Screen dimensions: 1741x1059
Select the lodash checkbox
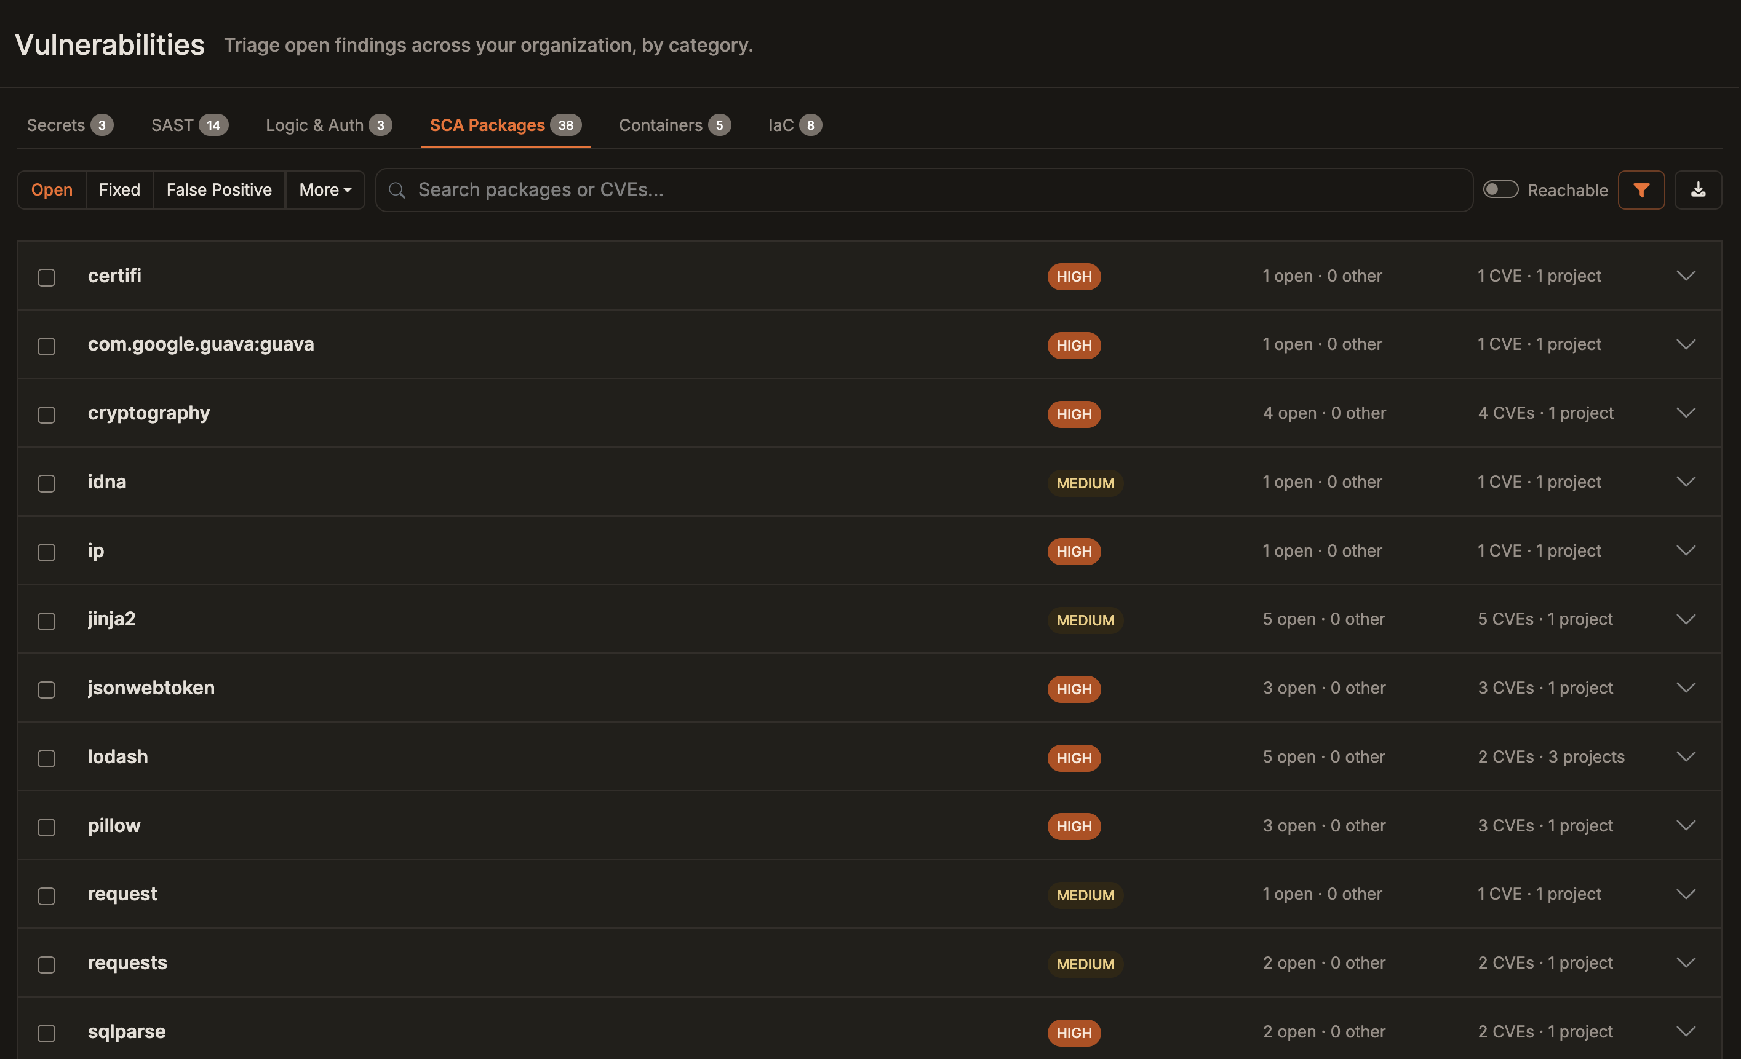pyautogui.click(x=47, y=758)
